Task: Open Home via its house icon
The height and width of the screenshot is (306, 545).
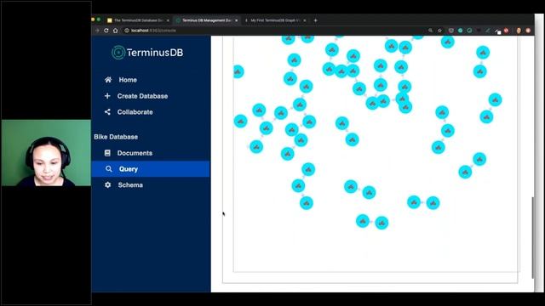Action: click(x=108, y=80)
